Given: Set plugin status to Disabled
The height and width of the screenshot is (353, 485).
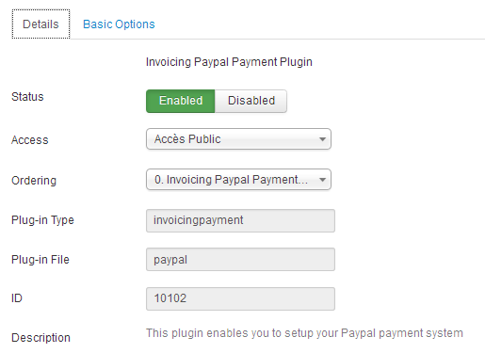Looking at the screenshot, I should [x=251, y=101].
